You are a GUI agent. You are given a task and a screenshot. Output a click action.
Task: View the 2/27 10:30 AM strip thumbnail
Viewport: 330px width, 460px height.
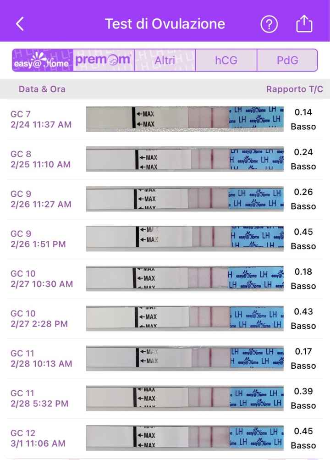185,279
